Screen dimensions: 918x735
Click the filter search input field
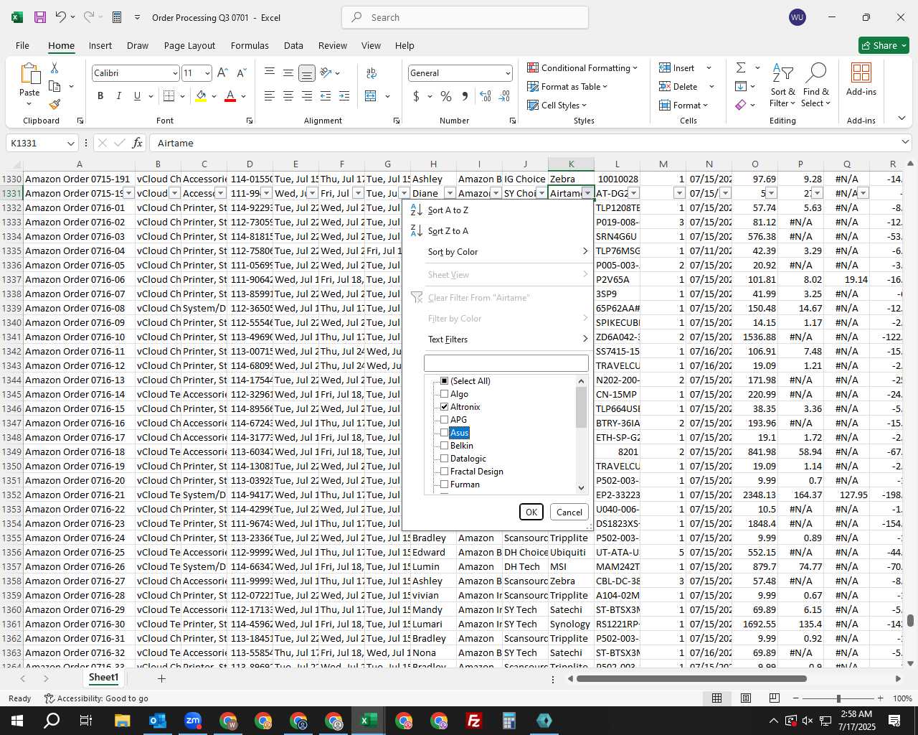506,363
